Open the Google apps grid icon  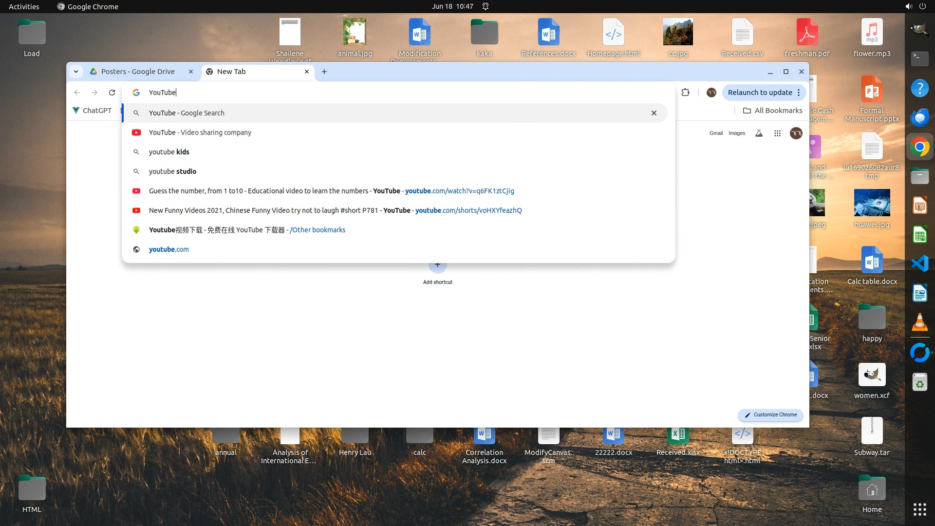777,133
